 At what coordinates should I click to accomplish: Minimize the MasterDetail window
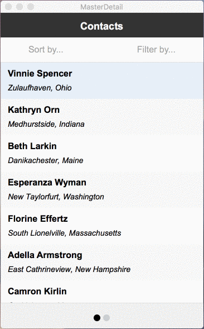coord(20,7)
